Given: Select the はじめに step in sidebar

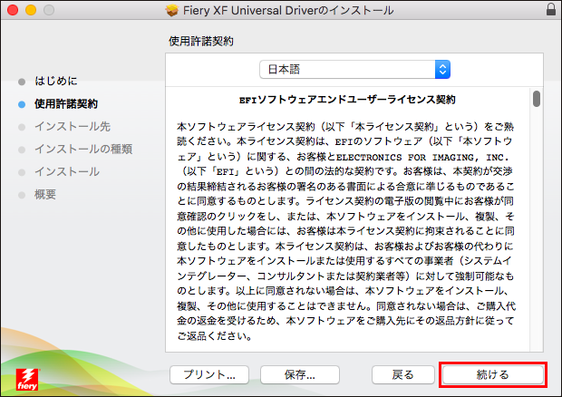Looking at the screenshot, I should pyautogui.click(x=56, y=81).
